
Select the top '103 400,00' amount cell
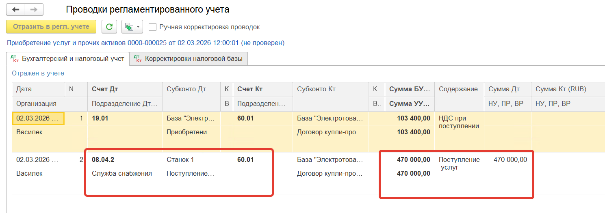click(410, 118)
